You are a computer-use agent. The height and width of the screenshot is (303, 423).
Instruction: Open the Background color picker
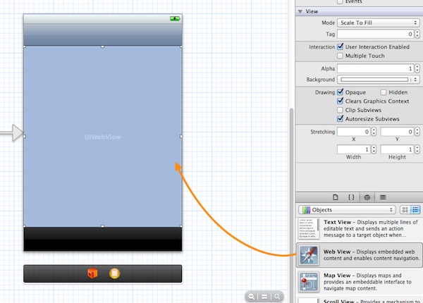pos(376,80)
